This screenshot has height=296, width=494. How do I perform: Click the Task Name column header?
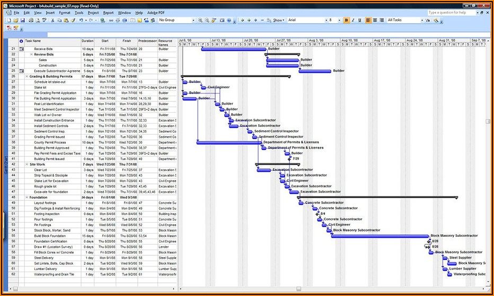[52, 41]
